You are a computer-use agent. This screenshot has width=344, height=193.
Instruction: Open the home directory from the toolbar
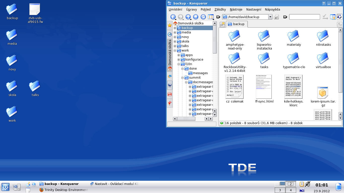point(196,17)
